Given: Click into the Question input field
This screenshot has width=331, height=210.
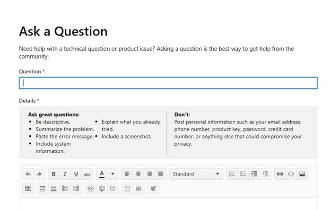Looking at the screenshot, I should [168, 83].
